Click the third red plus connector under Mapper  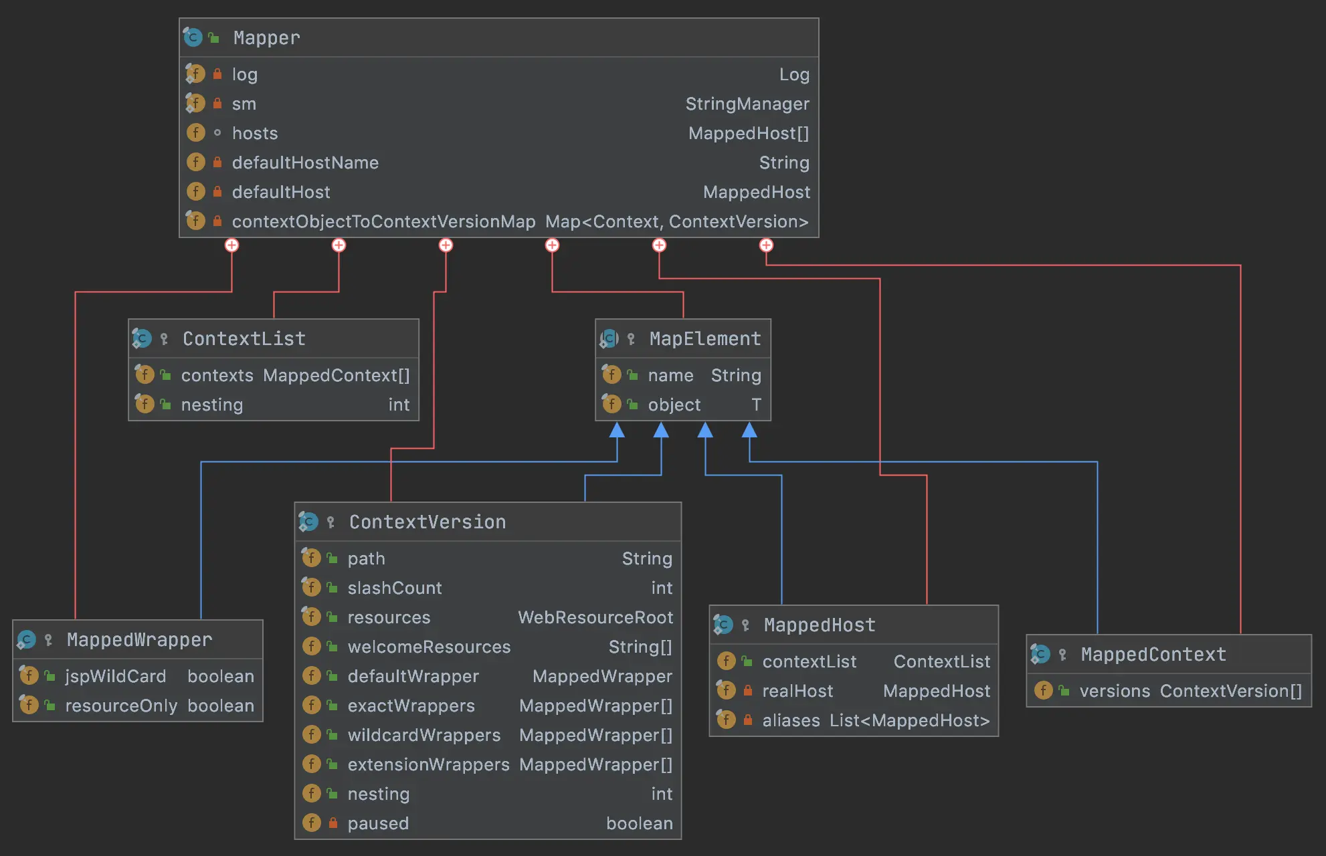coord(446,245)
